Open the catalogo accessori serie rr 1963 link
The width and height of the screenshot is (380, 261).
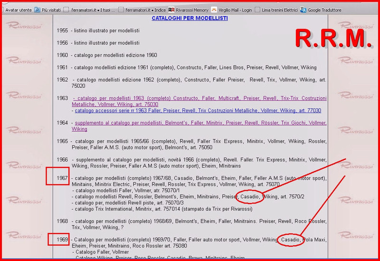198,111
